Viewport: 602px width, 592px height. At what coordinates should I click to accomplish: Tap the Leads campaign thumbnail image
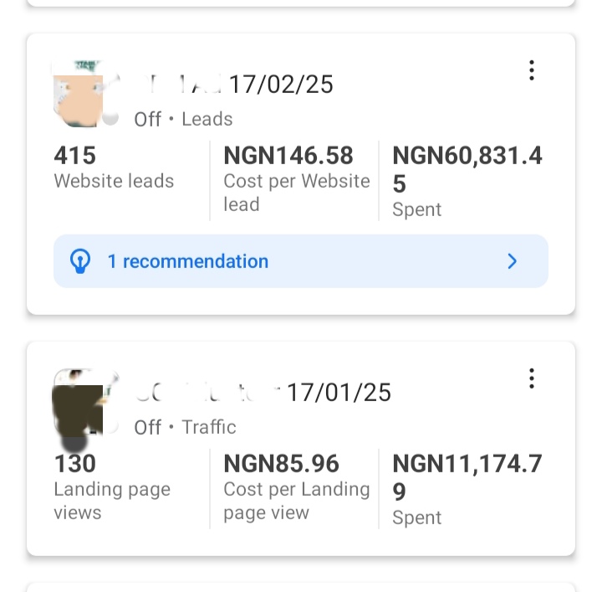[78, 92]
